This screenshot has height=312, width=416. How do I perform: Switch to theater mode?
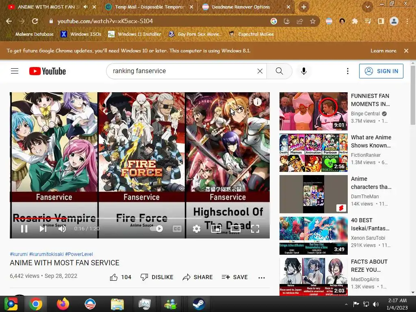(x=236, y=228)
